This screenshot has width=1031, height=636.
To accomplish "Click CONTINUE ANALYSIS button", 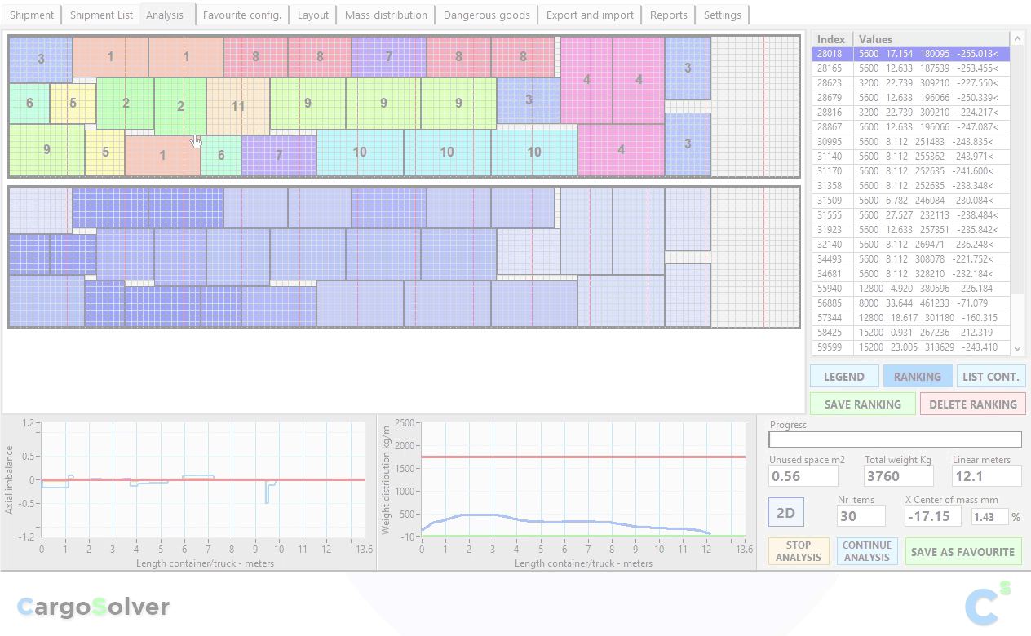I will 866,551.
